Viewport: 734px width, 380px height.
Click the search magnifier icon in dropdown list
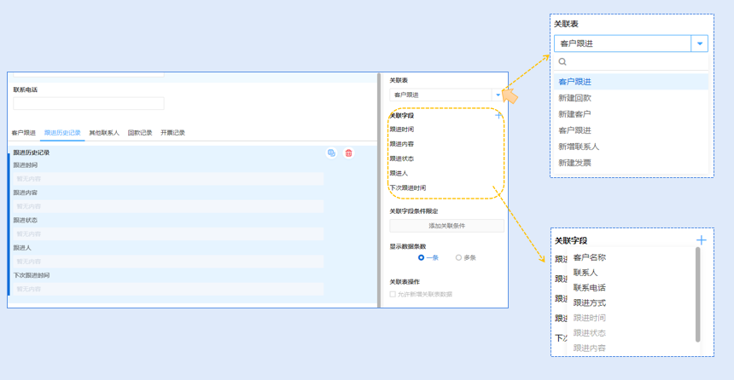(562, 62)
